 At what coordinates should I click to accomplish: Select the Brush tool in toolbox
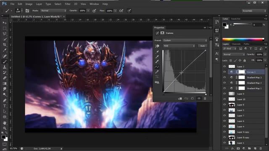tap(5, 62)
